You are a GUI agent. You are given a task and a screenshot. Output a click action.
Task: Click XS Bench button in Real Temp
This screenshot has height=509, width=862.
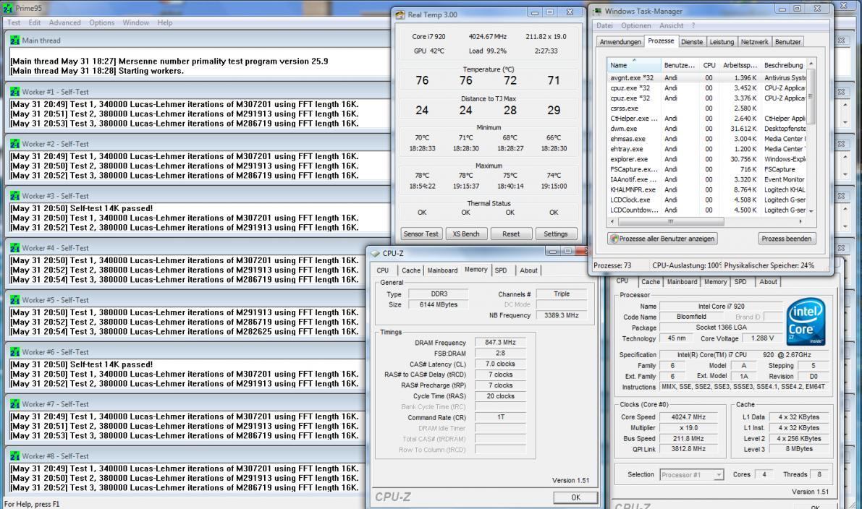466,234
